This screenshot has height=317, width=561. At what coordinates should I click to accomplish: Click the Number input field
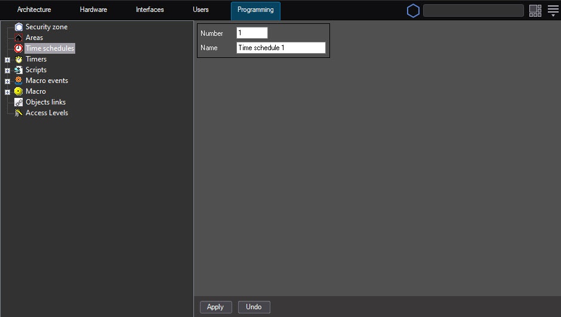(252, 33)
